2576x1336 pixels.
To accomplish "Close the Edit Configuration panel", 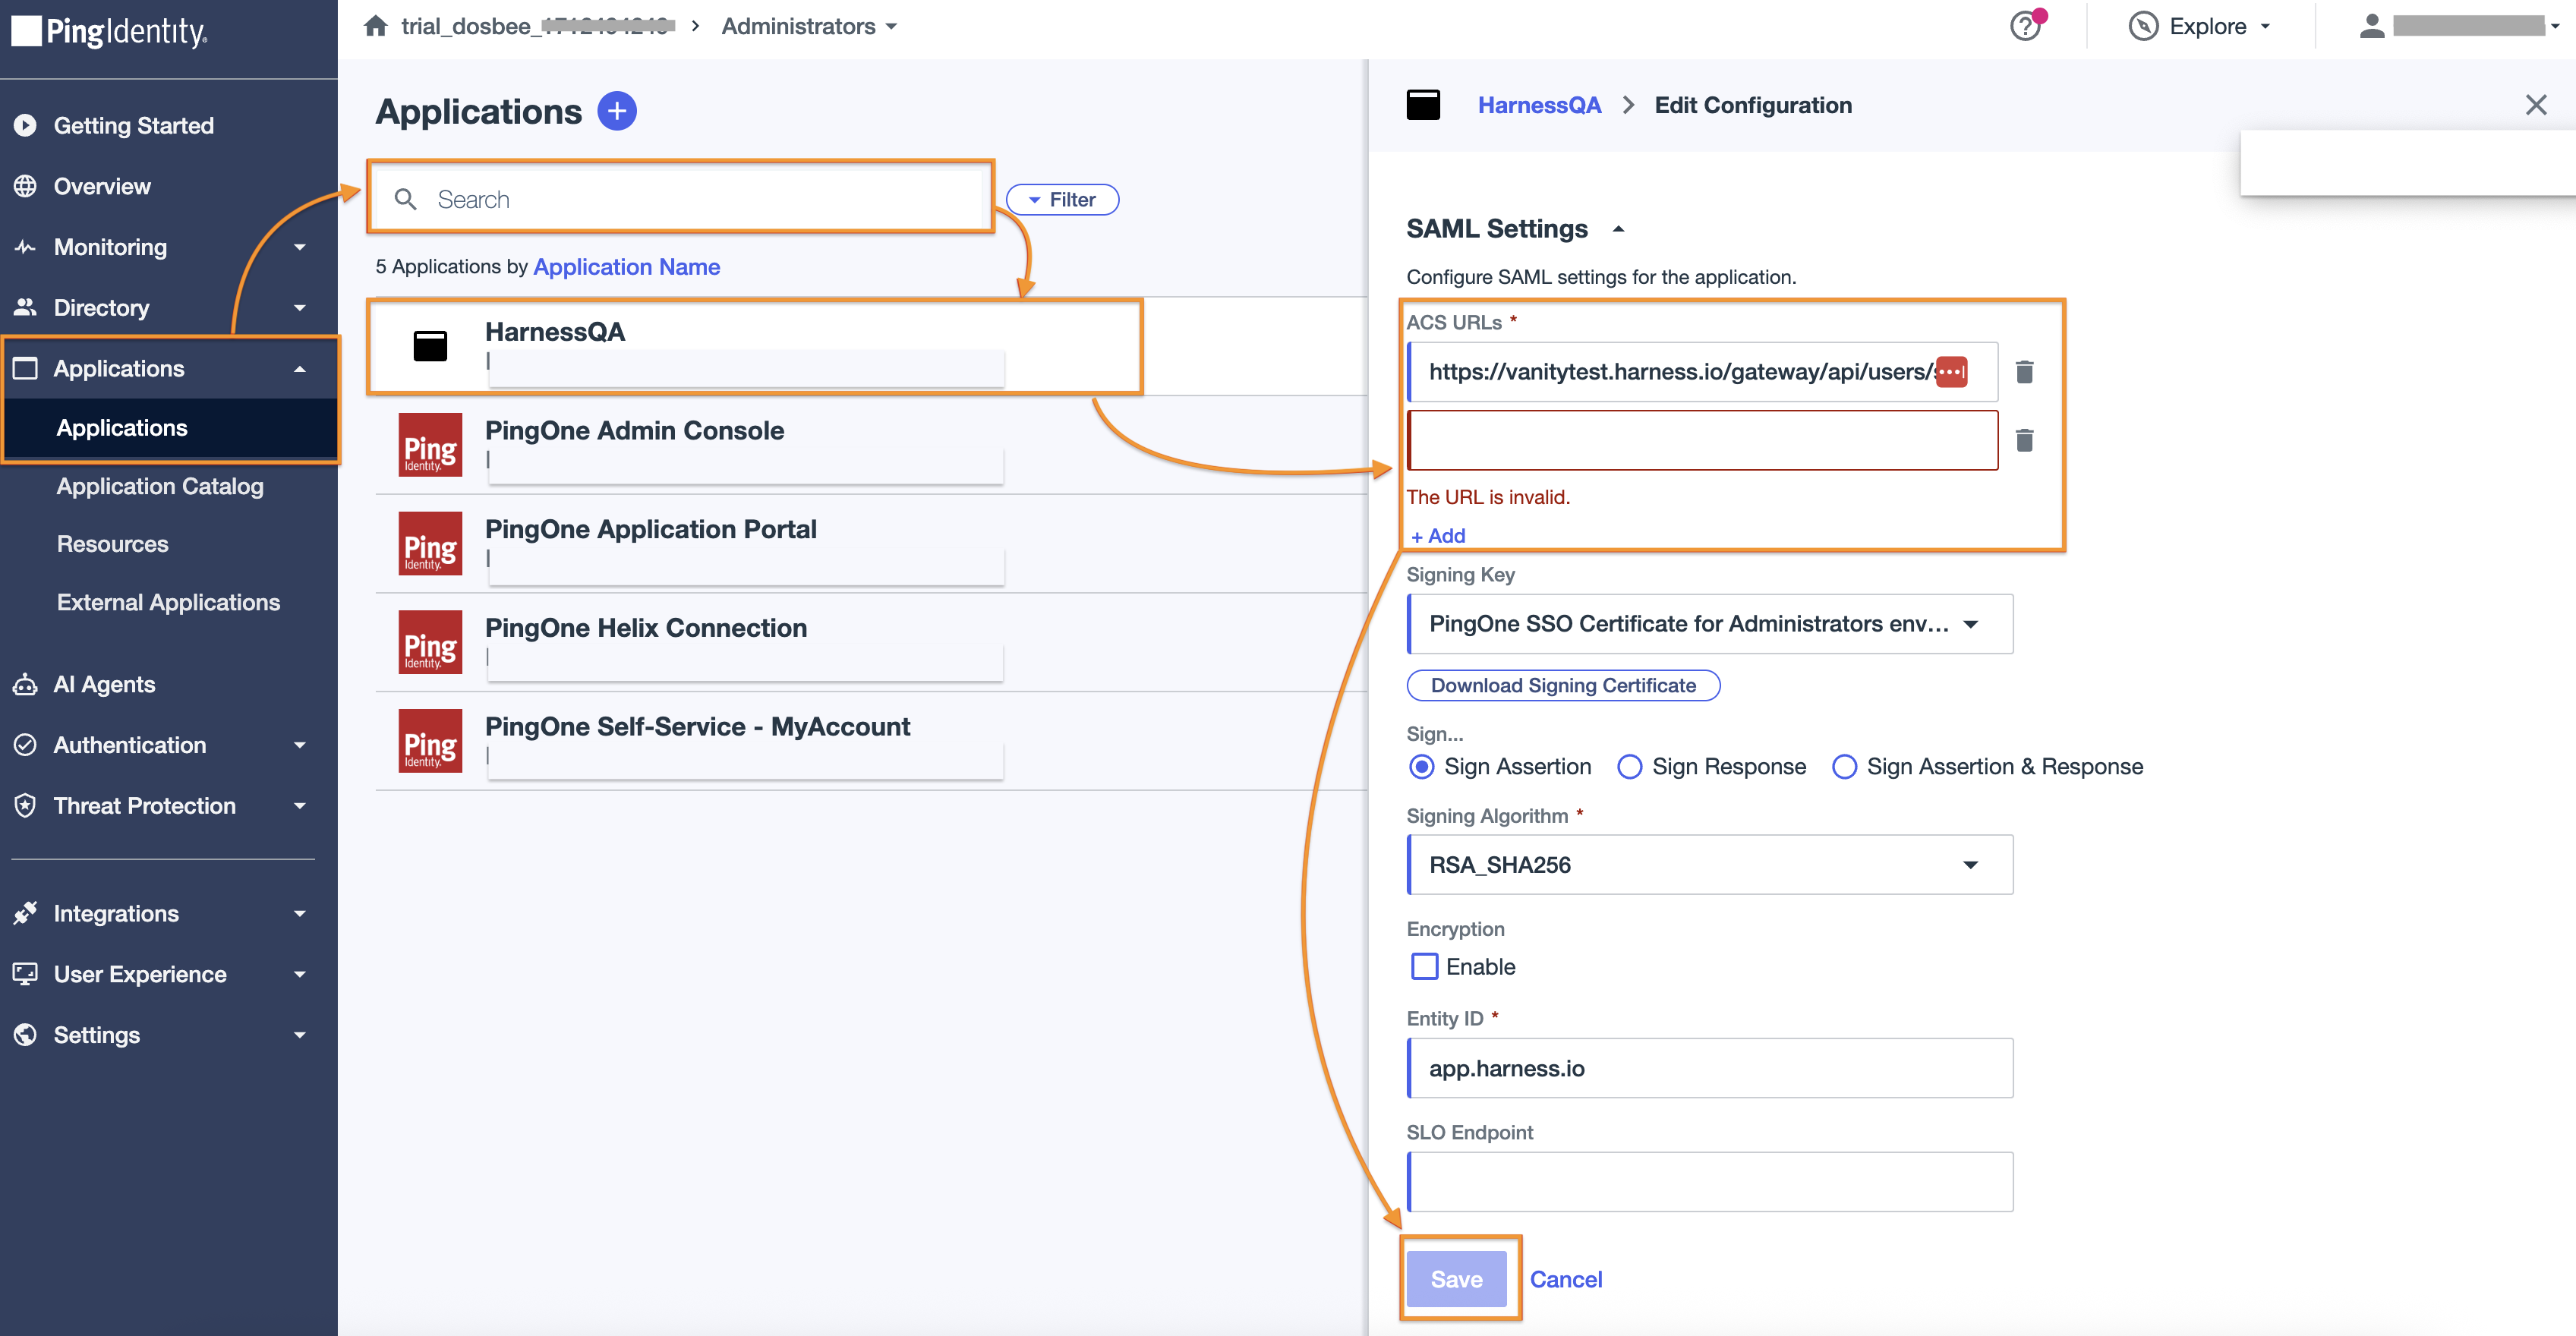I will (2535, 105).
